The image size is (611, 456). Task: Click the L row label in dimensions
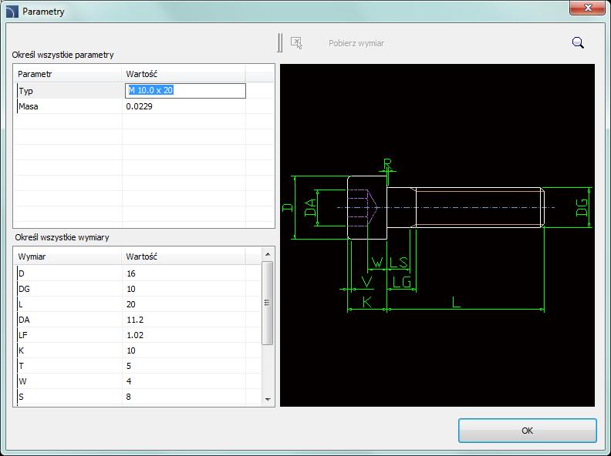(21, 304)
